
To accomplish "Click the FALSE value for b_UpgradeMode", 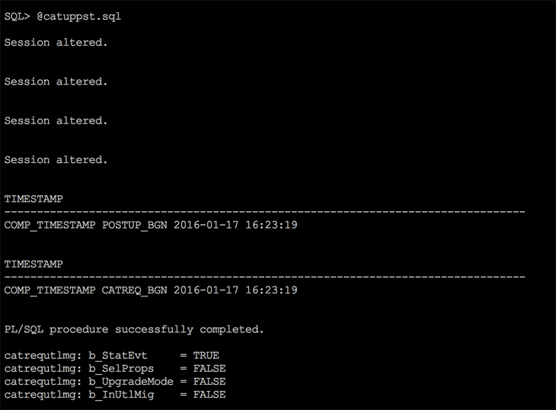I will (209, 382).
